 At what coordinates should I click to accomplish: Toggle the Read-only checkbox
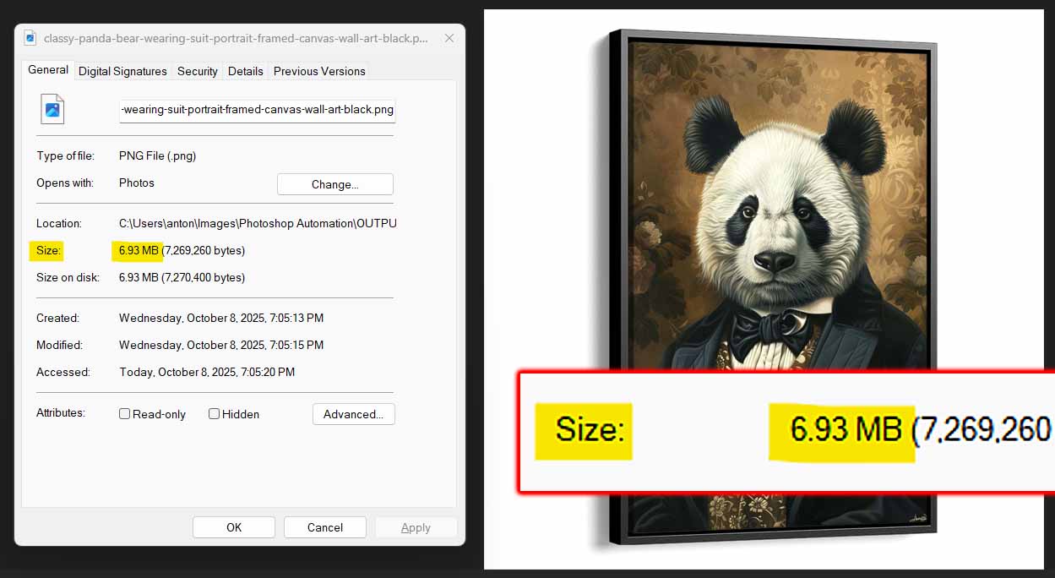point(124,413)
